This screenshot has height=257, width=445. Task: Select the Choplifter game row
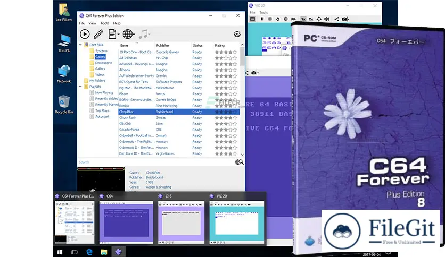click(179, 112)
